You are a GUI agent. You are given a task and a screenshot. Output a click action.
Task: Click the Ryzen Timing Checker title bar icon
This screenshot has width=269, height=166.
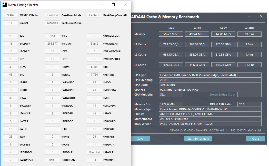[x=5, y=5]
